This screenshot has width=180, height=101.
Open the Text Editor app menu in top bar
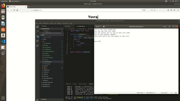15,1
